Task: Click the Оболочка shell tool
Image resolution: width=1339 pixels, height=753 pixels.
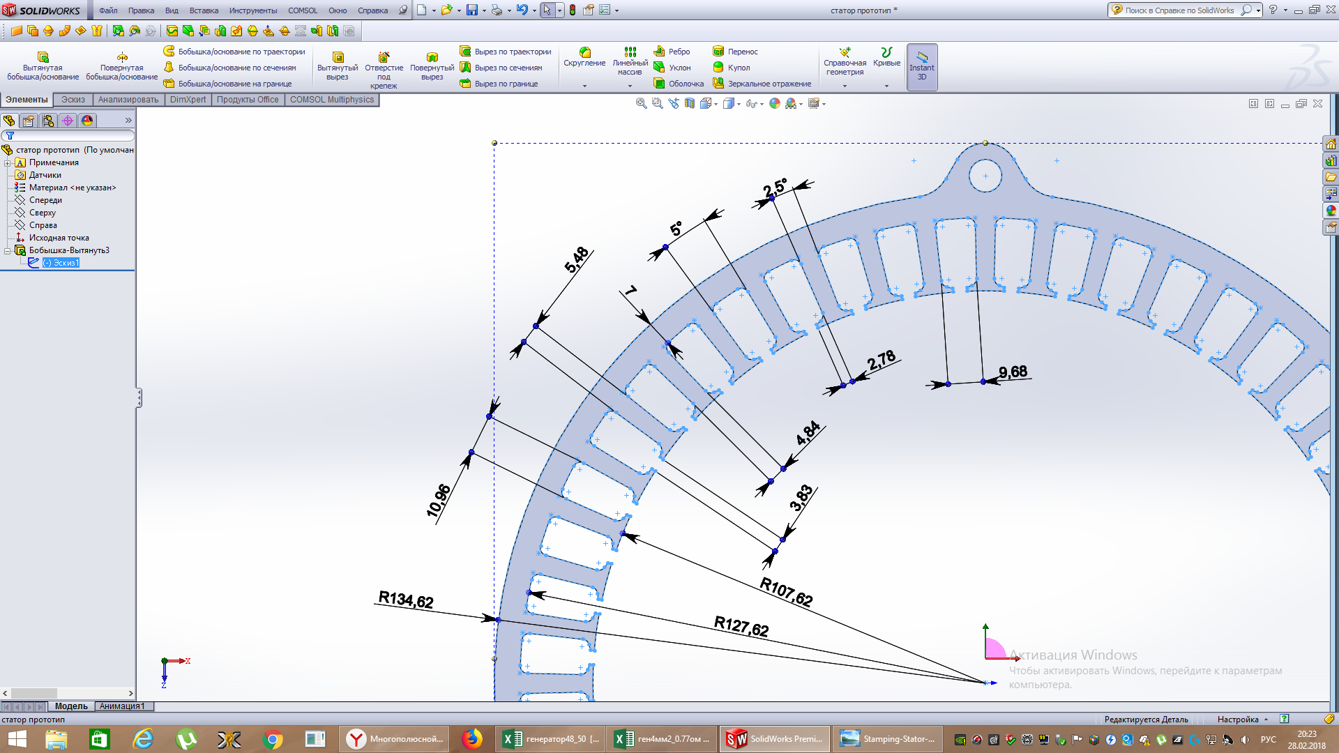Action: (679, 84)
